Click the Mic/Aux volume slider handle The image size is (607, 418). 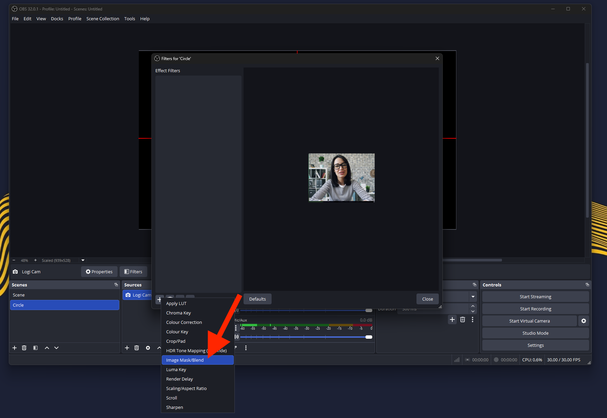point(369,337)
